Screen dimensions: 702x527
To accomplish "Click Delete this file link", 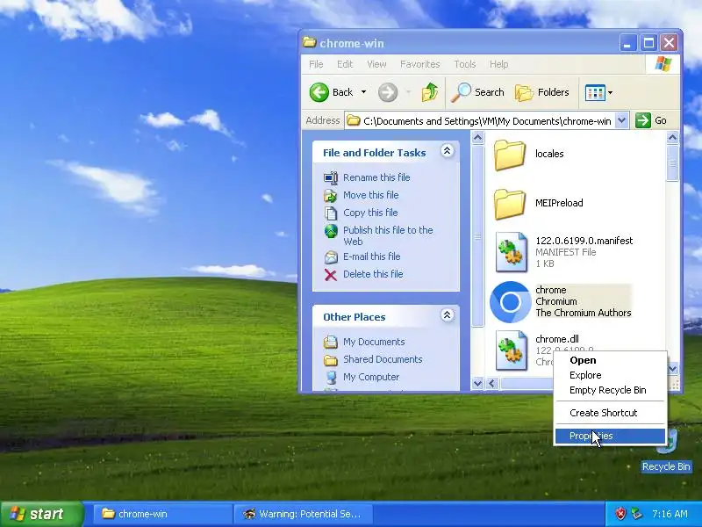I will coord(373,274).
